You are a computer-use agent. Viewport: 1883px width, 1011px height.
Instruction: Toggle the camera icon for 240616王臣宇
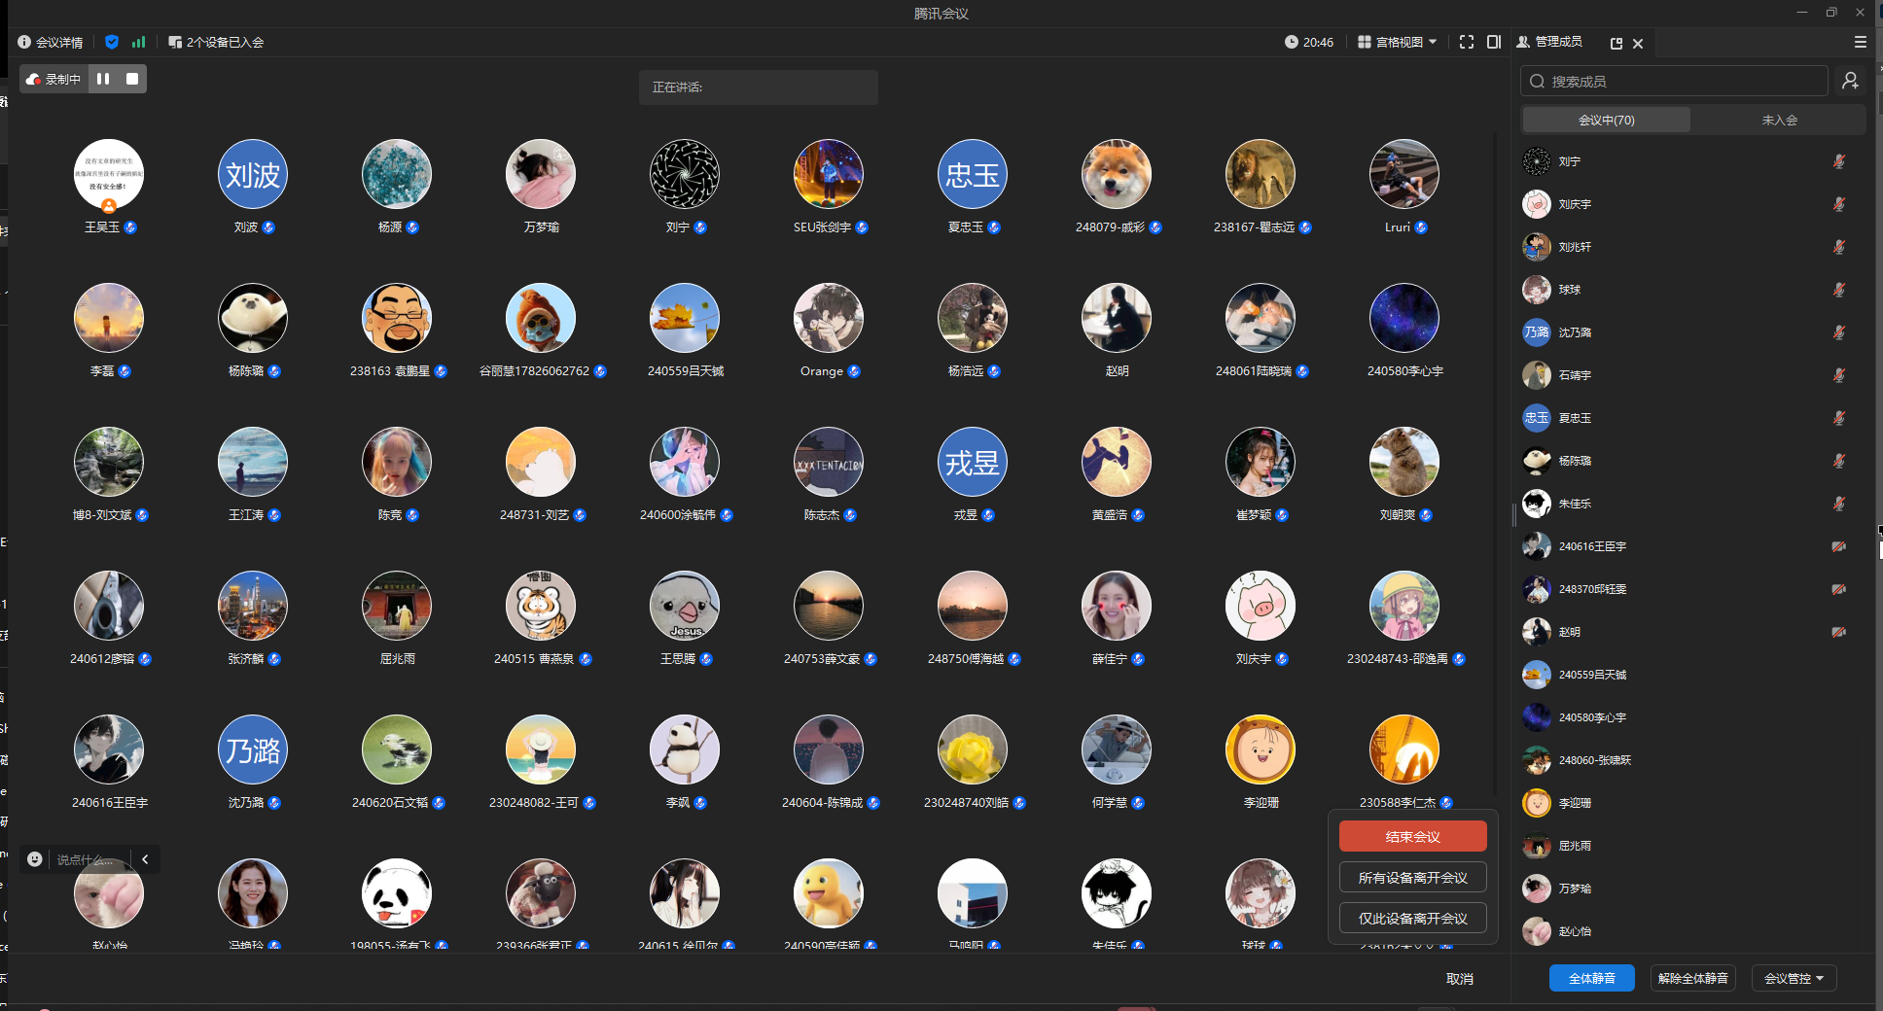(1838, 546)
